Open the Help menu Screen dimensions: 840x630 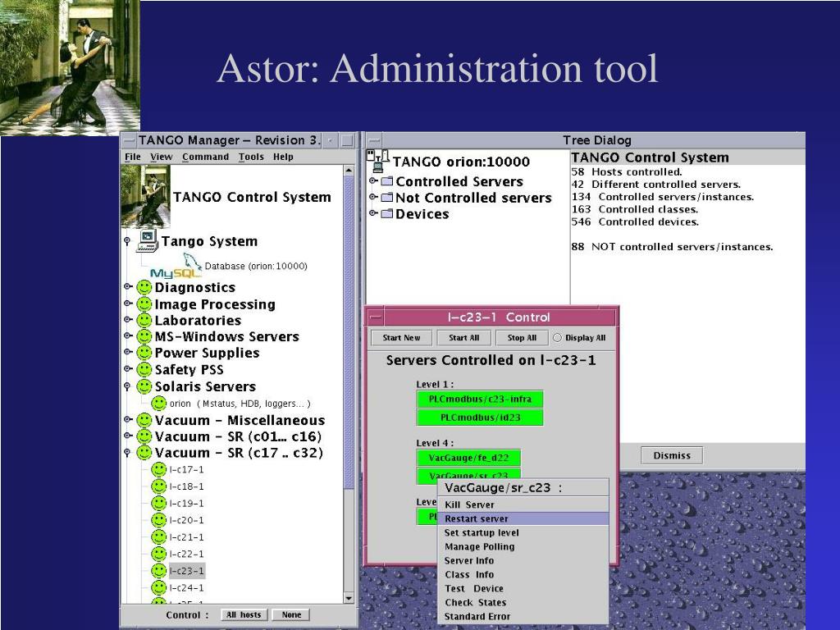(283, 157)
